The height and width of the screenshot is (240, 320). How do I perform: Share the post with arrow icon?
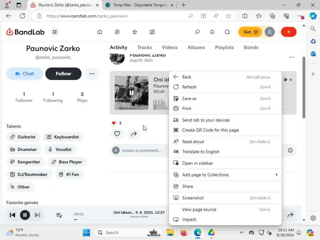click(134, 134)
